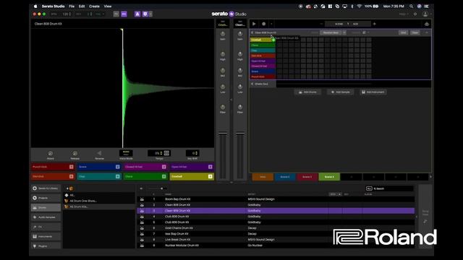
Task: Open Audio Samples section in sidebar
Action: [46, 217]
